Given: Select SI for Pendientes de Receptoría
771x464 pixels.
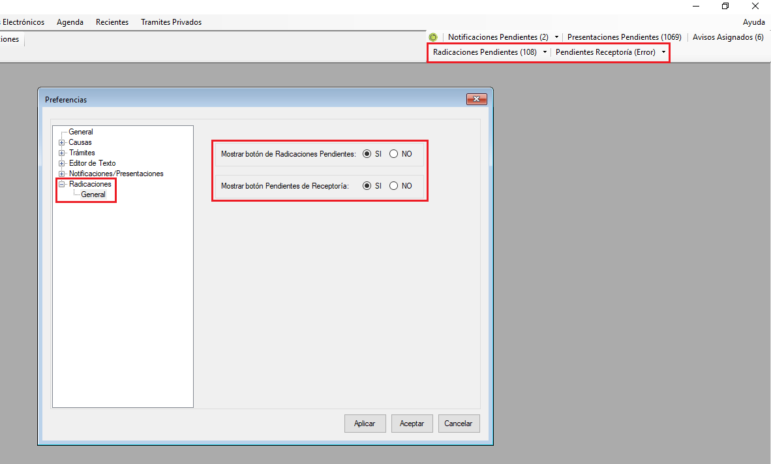Looking at the screenshot, I should coord(367,186).
